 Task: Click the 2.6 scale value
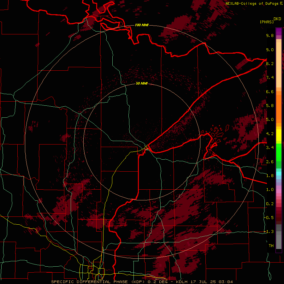[270, 162]
